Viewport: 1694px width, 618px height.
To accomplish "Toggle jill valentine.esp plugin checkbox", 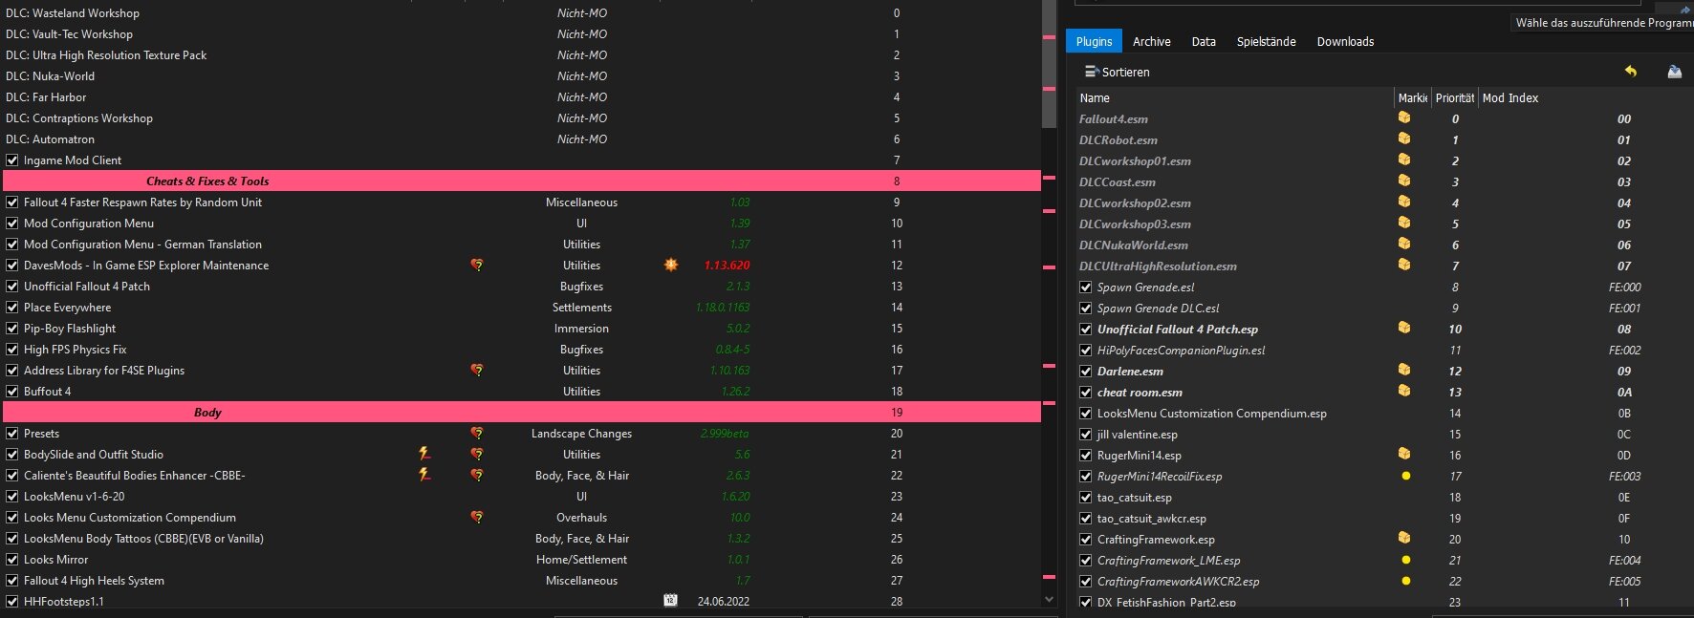I will [1086, 435].
